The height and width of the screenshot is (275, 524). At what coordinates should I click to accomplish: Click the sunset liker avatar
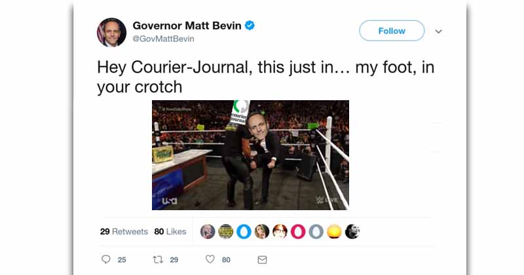(334, 232)
